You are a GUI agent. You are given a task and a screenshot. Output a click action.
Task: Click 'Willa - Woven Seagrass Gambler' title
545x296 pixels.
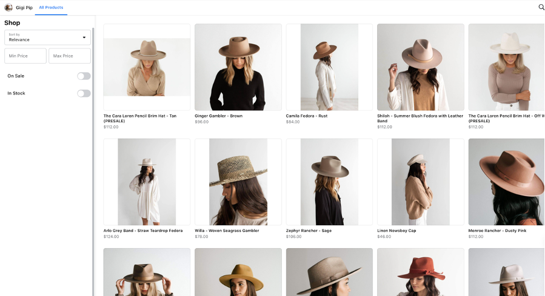[x=227, y=231]
